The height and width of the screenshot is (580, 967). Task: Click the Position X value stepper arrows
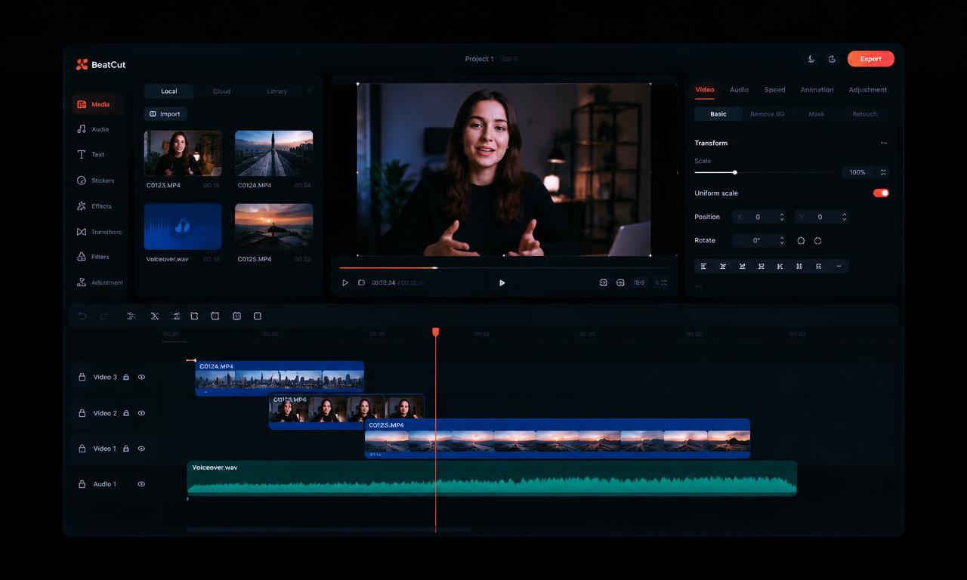pyautogui.click(x=781, y=217)
